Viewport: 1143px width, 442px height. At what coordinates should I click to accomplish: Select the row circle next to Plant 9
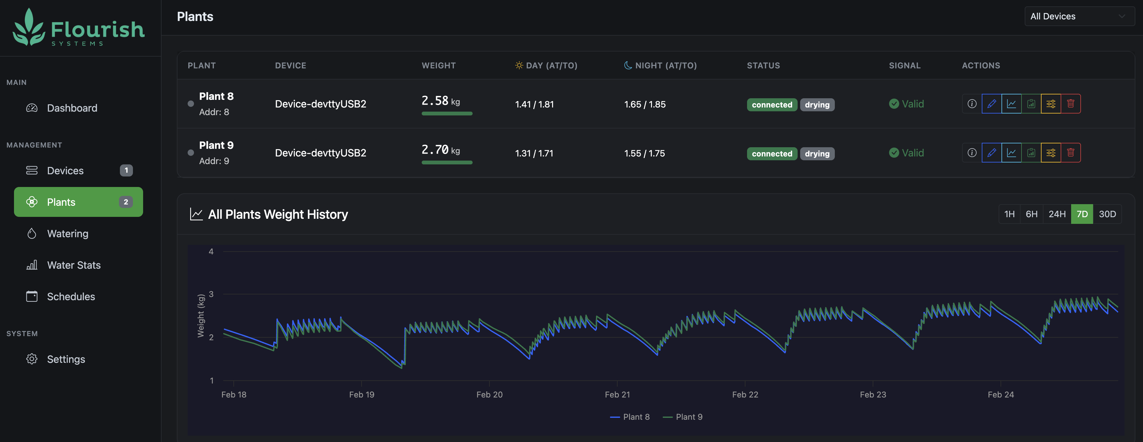pos(191,152)
